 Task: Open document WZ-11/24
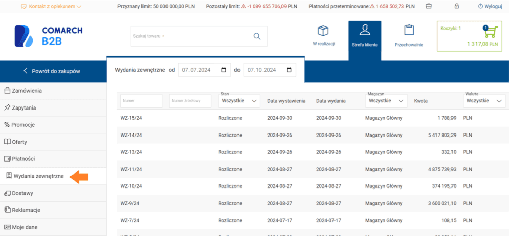point(131,169)
